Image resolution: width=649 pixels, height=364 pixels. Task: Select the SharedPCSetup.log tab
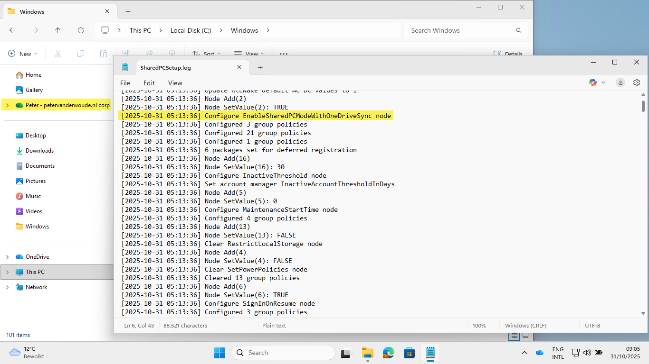tap(166, 68)
